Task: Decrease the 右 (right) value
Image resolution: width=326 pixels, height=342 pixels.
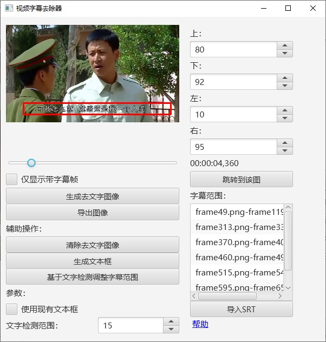Action: tap(285, 151)
